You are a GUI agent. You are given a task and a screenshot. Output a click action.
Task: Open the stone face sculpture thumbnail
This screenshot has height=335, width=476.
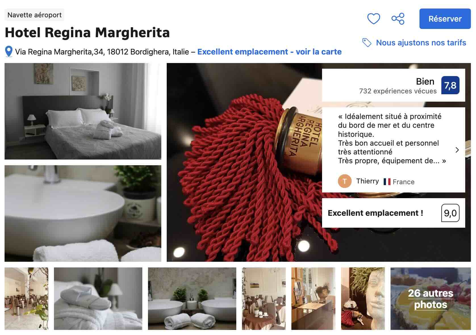pos(363,299)
